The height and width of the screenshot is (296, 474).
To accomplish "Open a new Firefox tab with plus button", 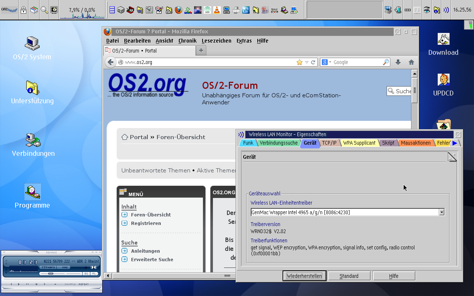I will 201,50.
